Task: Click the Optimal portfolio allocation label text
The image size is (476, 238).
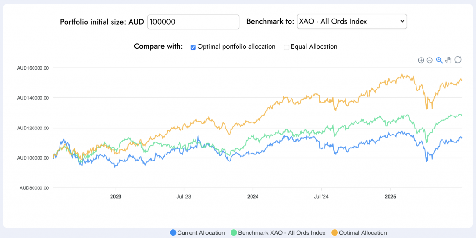Action: pos(236,47)
